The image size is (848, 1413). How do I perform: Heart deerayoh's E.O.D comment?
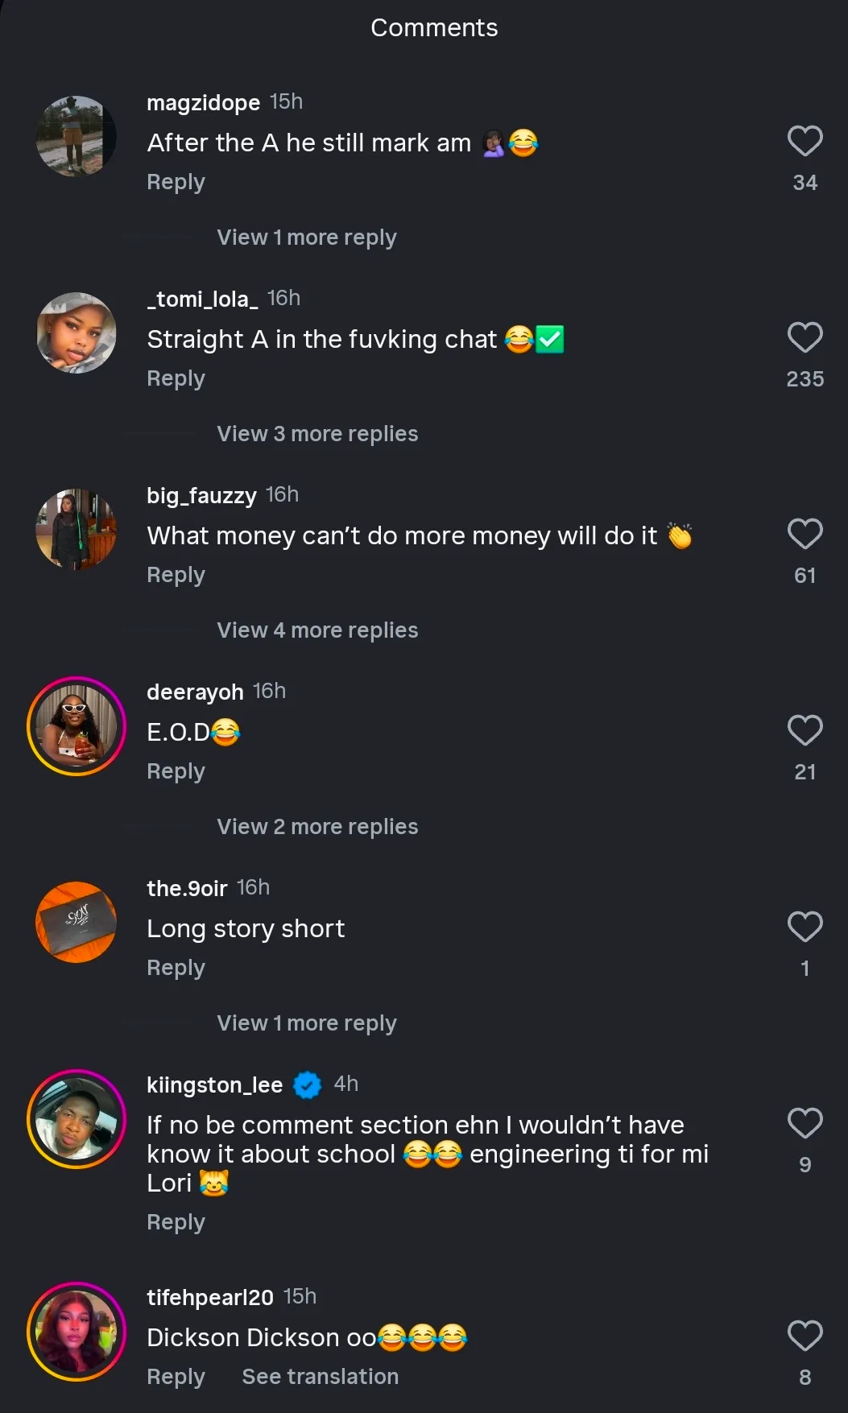pyautogui.click(x=805, y=731)
